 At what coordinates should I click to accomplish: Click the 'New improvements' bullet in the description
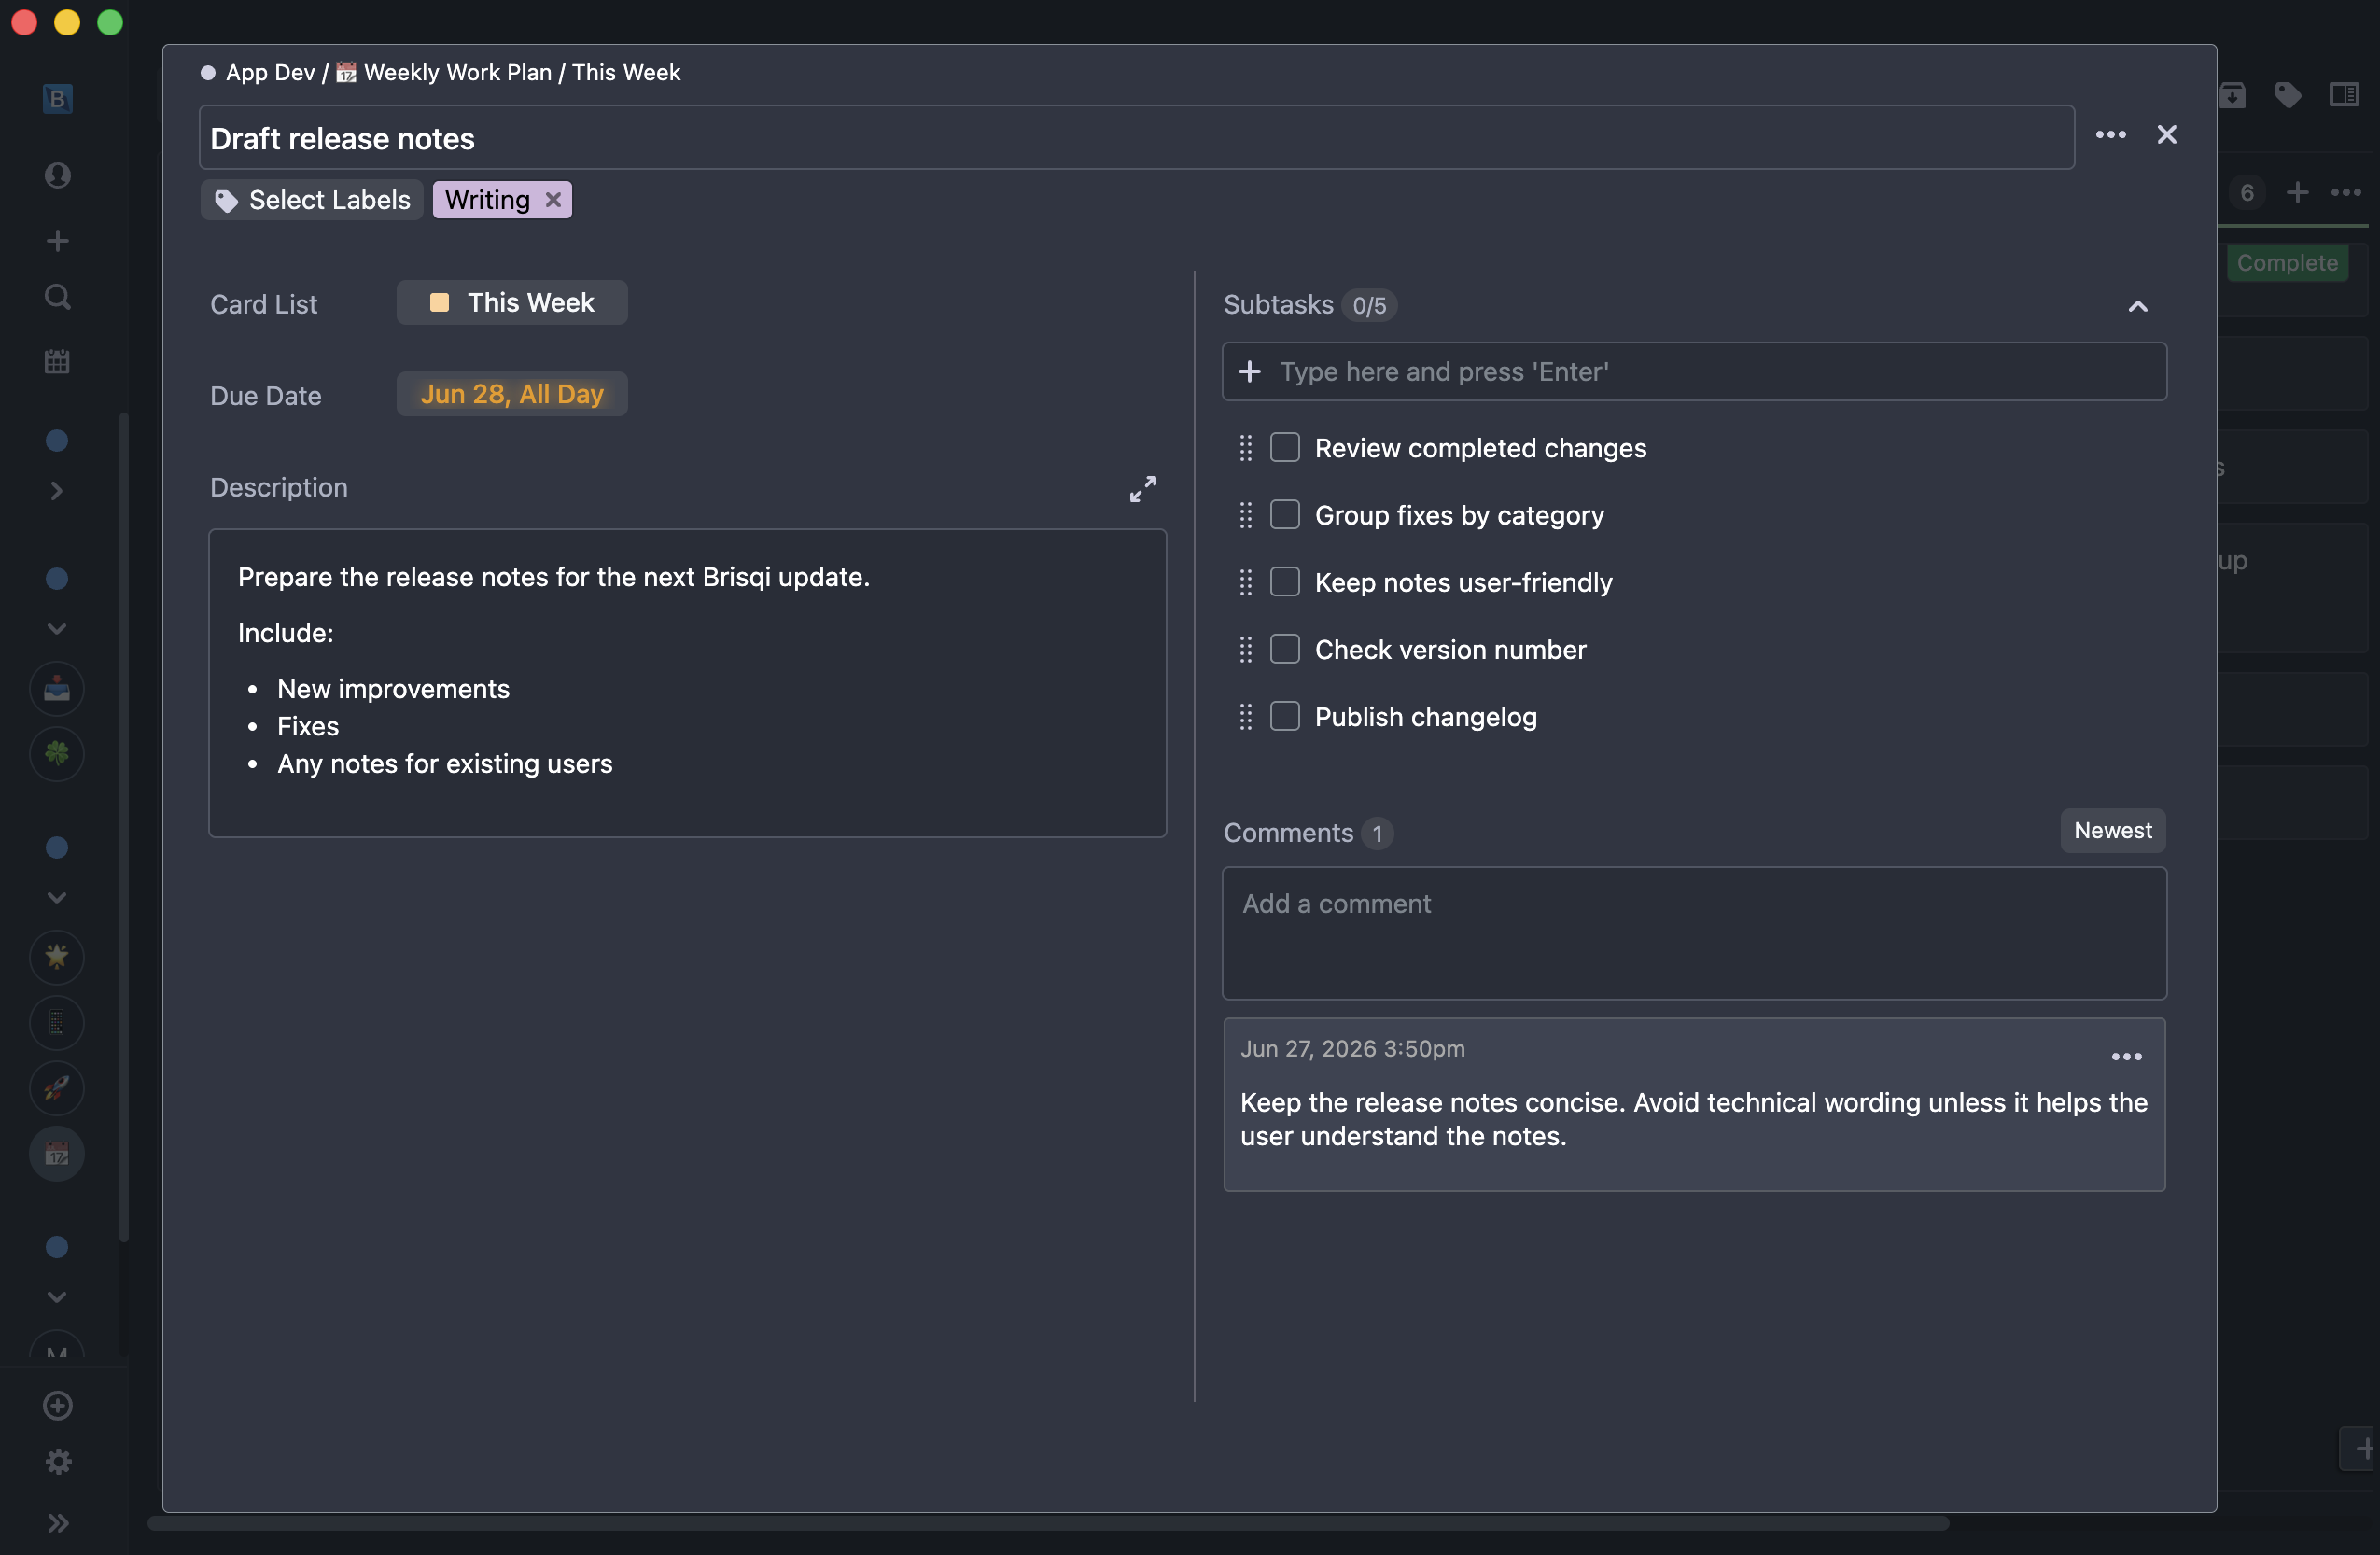point(393,689)
